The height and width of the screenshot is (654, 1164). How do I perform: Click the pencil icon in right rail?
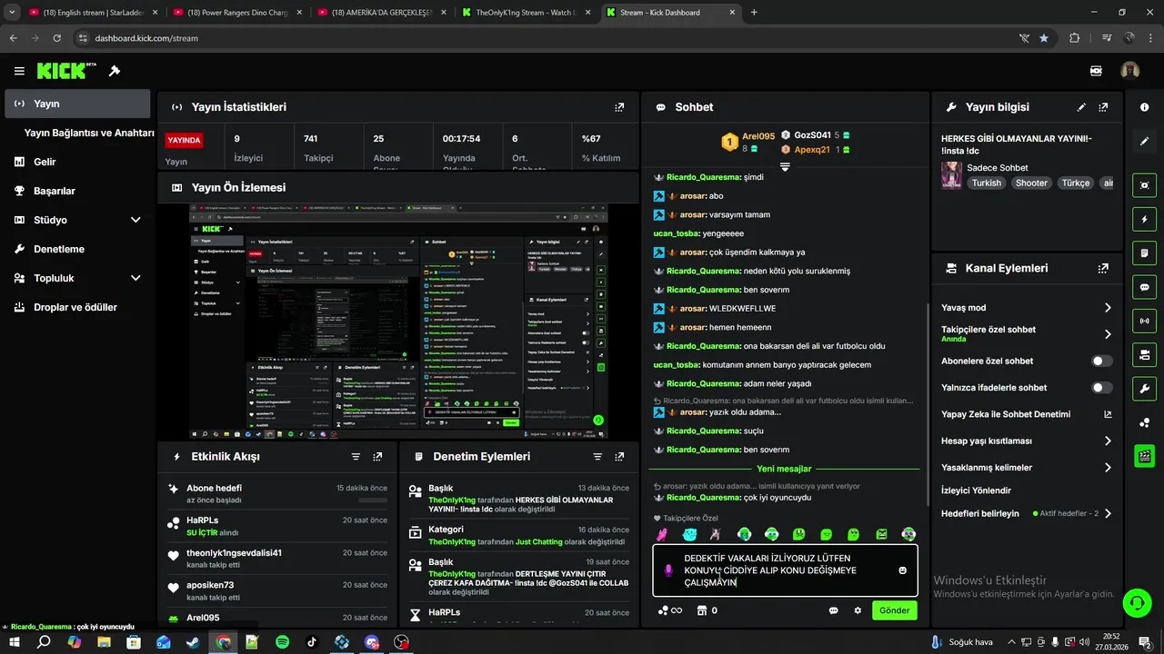pos(1144,142)
